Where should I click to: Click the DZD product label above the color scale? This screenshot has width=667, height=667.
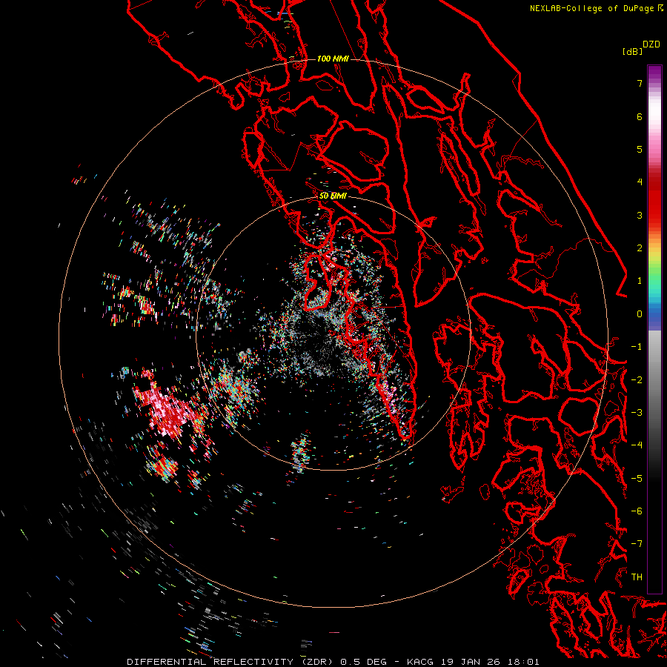[x=651, y=44]
